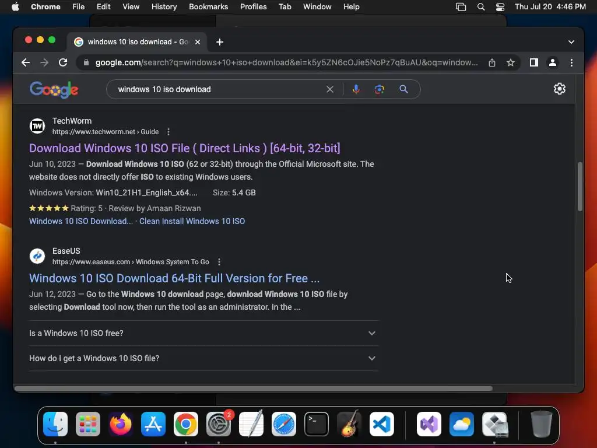Go back to the previous page
Screen dimensions: 597x448
click(x=26, y=62)
